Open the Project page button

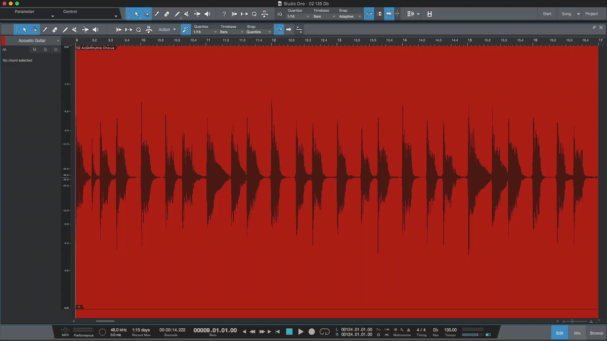(x=591, y=14)
